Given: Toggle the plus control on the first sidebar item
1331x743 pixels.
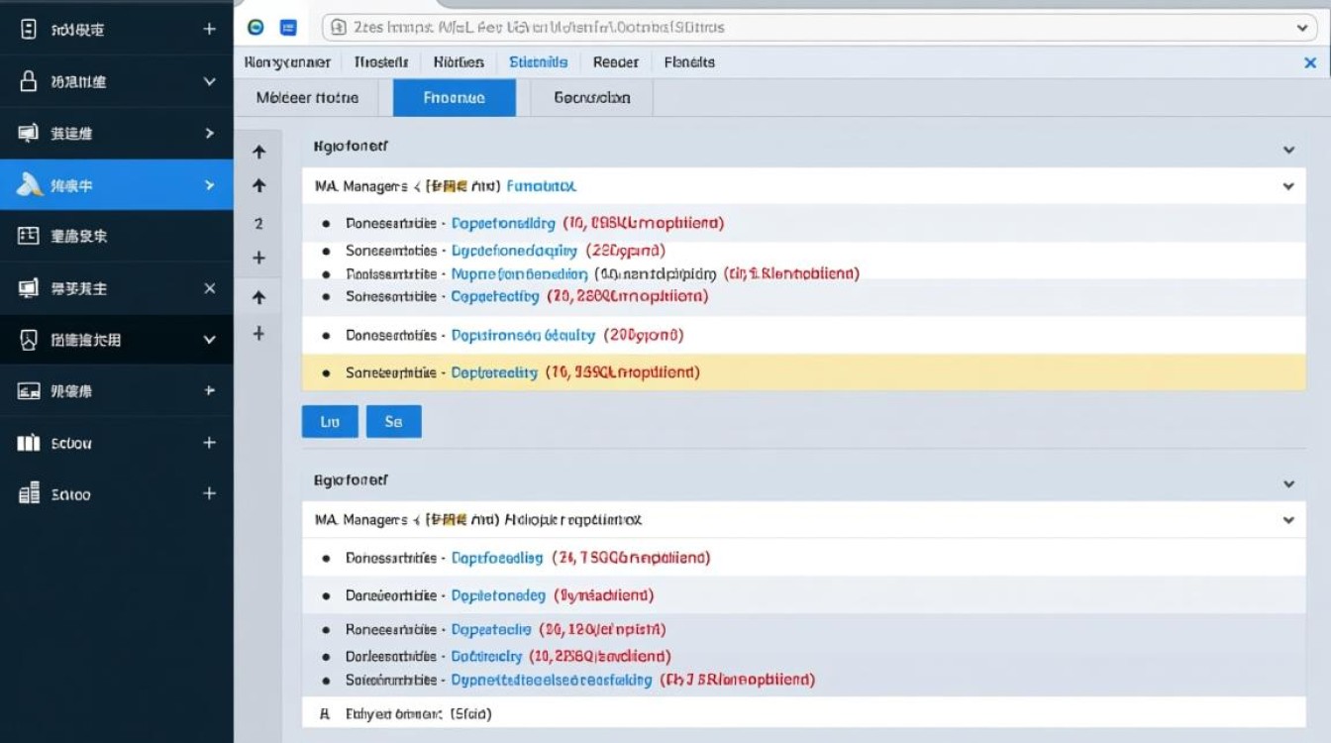Looking at the screenshot, I should point(209,29).
